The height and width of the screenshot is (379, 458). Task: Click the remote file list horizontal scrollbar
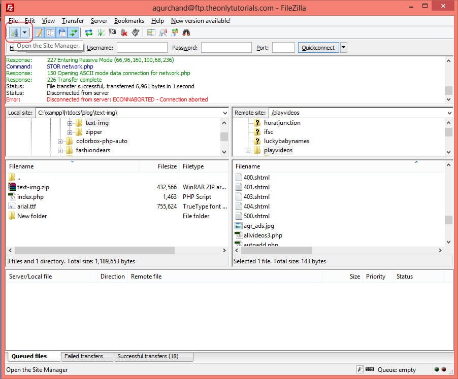[x=276, y=250]
